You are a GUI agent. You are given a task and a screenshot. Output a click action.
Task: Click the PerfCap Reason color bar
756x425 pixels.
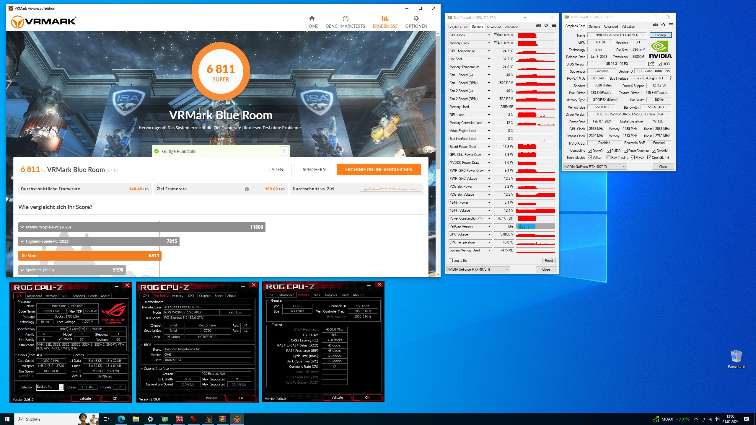click(x=536, y=226)
